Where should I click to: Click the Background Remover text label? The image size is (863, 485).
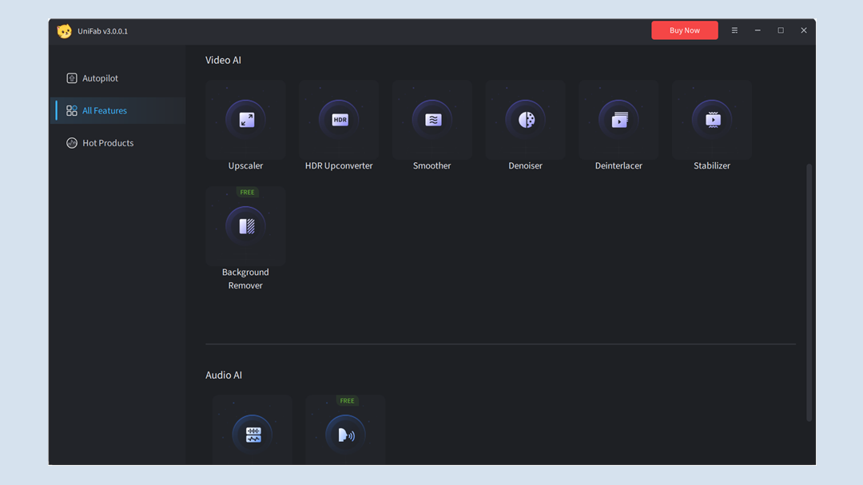click(x=245, y=279)
